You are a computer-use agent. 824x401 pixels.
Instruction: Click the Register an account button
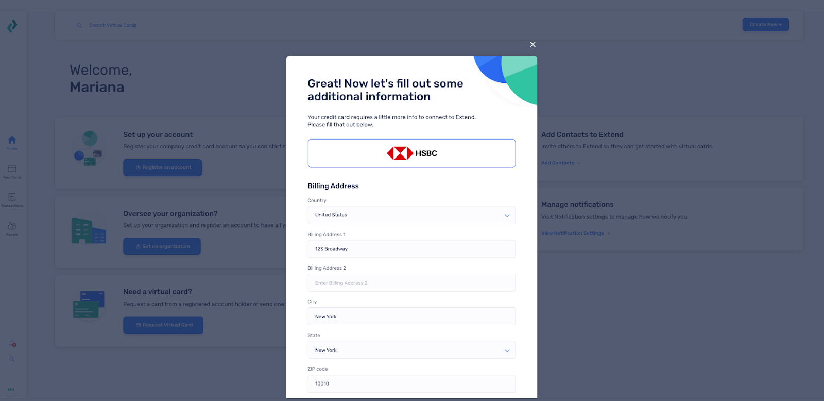point(162,167)
